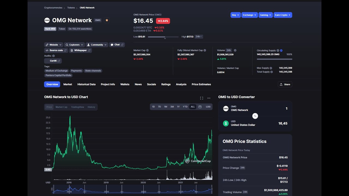The width and height of the screenshot is (349, 196).
Task: Click Cryptocurrencies breadcrumb link
Action: [53, 8]
